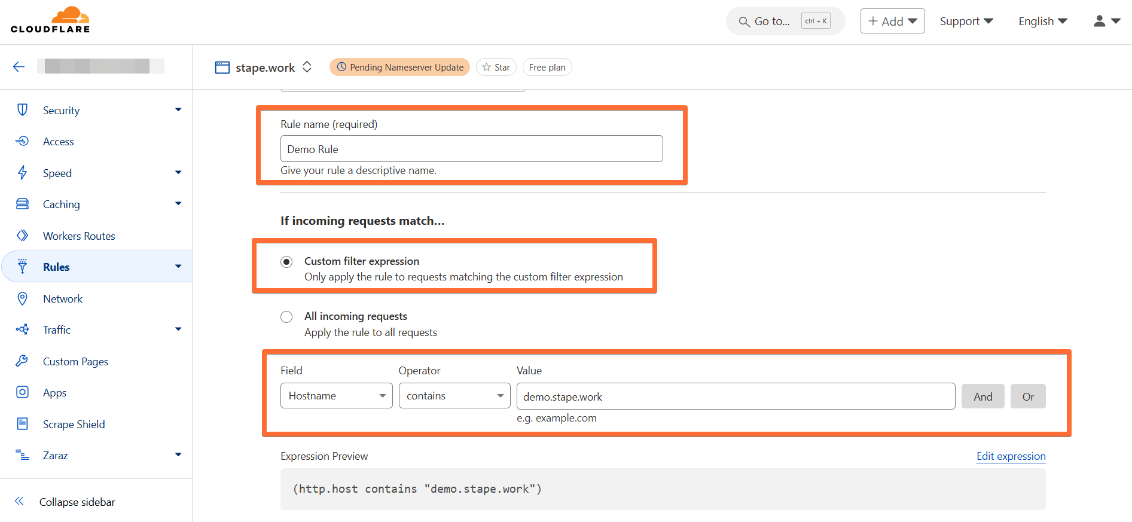Click the Workers Routes diamond icon
Viewport: 1132px width, 522px height.
[x=22, y=236]
